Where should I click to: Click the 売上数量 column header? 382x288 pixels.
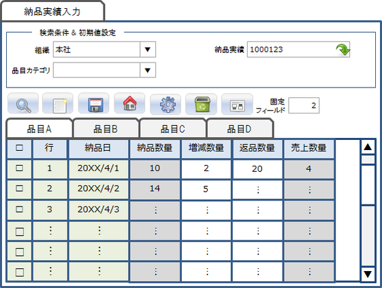point(308,149)
